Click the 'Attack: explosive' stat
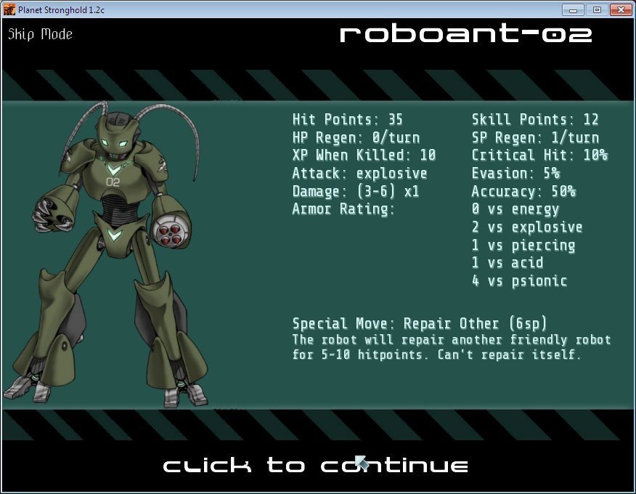 [360, 174]
